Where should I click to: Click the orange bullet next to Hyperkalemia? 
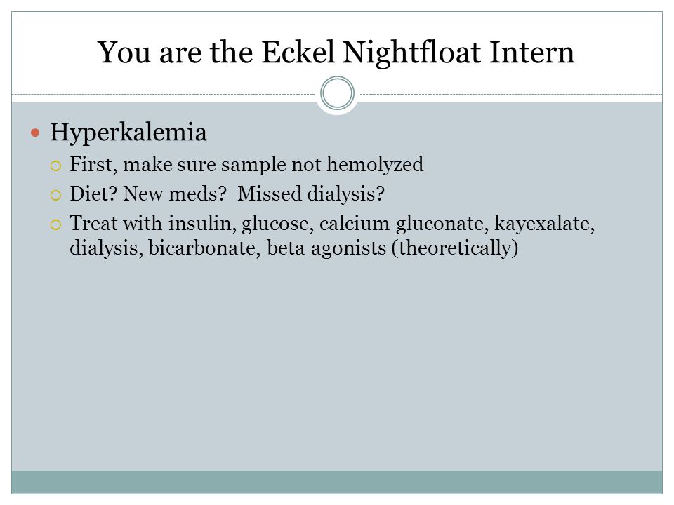[x=35, y=133]
